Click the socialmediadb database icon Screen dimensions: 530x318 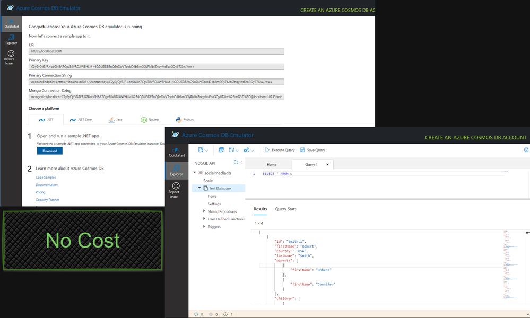pyautogui.click(x=201, y=173)
